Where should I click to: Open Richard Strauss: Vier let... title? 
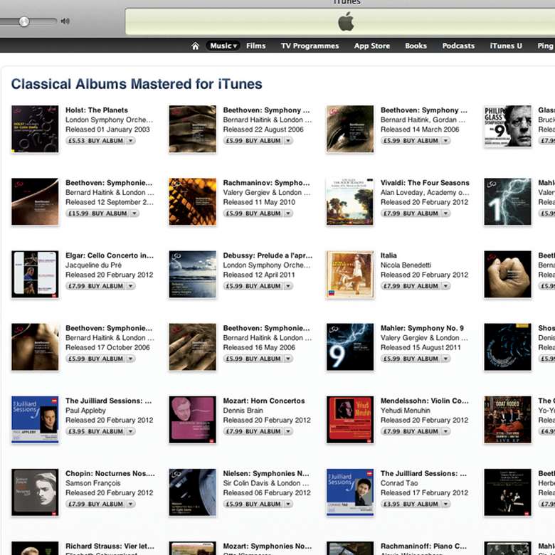110,546
